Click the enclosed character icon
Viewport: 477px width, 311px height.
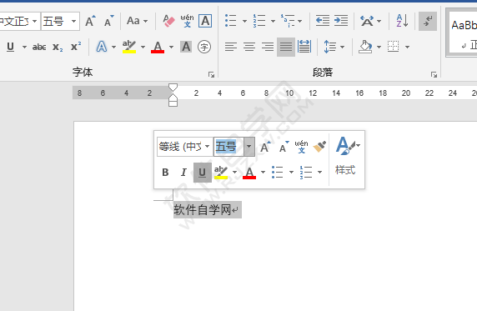click(x=204, y=47)
